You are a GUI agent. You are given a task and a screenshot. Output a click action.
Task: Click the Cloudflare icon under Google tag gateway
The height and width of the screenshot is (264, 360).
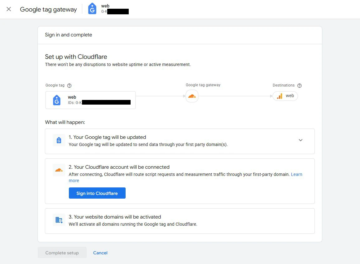click(x=192, y=96)
